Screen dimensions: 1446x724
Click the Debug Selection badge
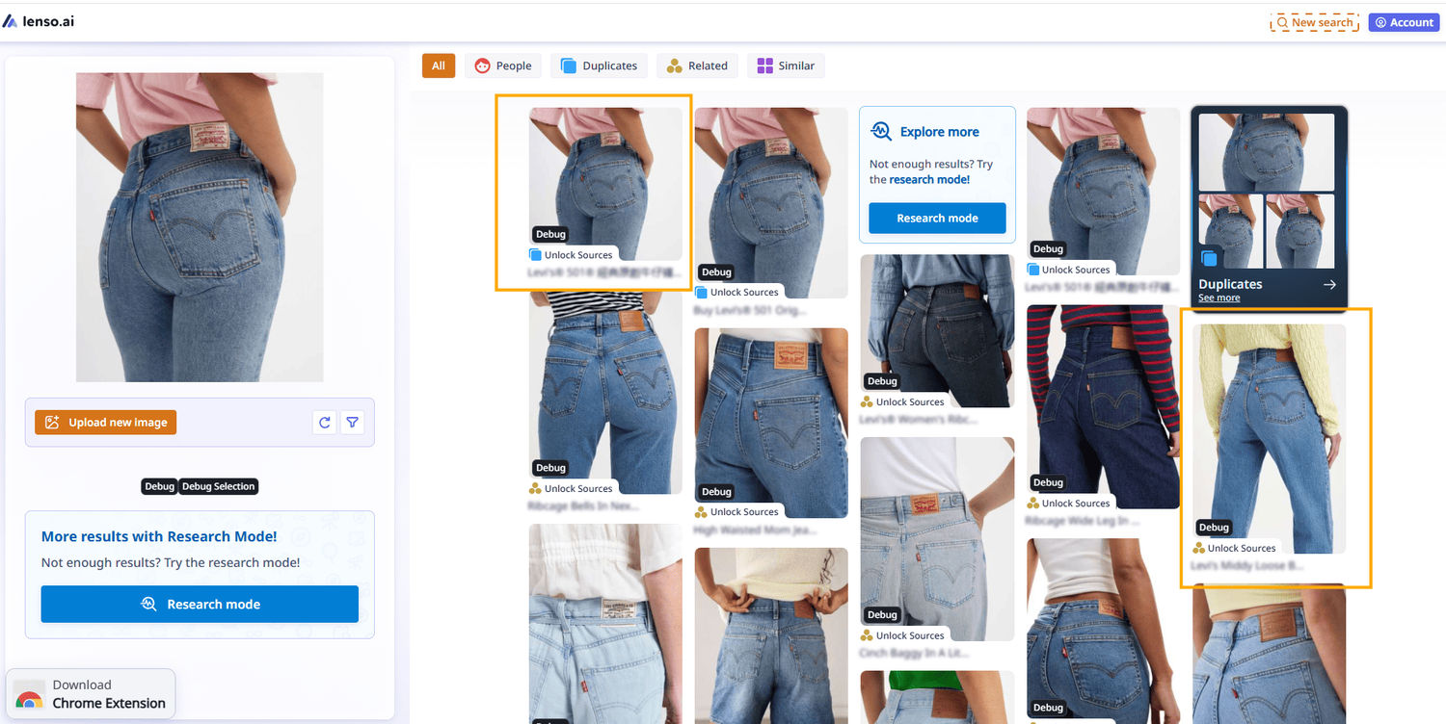(x=219, y=486)
